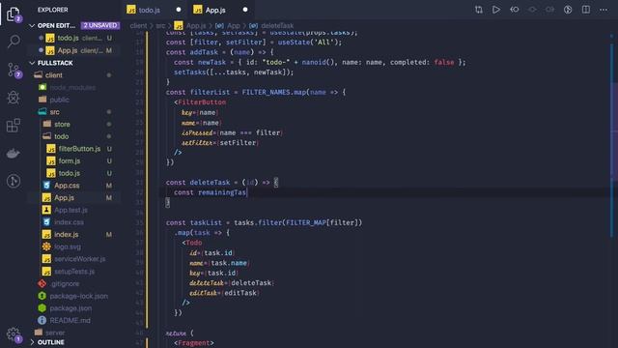The height and width of the screenshot is (348, 618).
Task: Place cursor after remainingTas text
Action: [247, 192]
